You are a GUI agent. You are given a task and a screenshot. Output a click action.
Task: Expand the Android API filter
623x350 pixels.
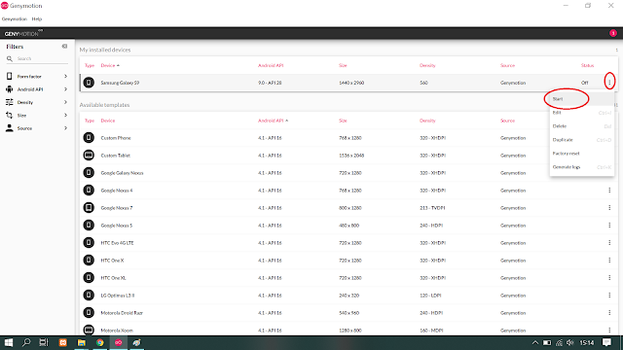coord(37,89)
